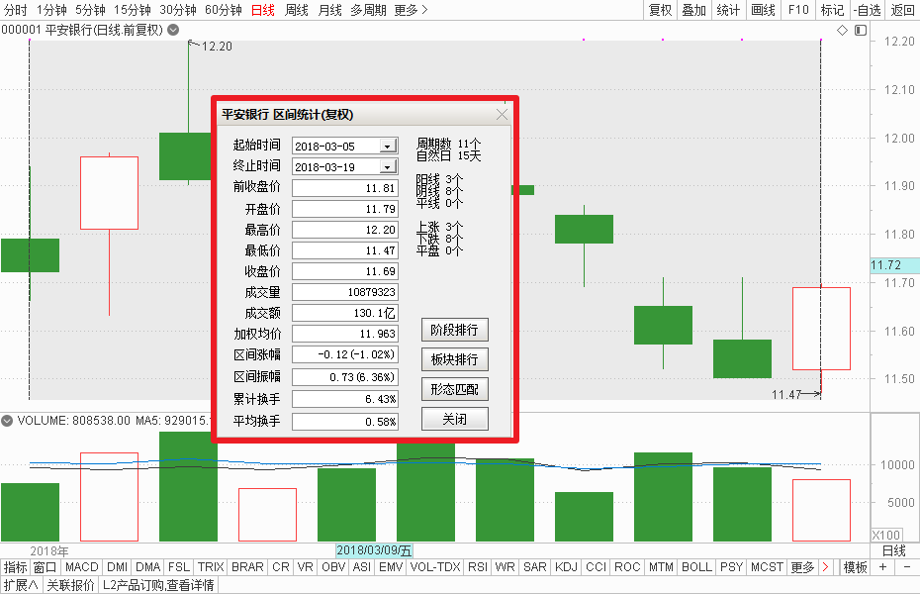The width and height of the screenshot is (920, 594).
Task: Open the 标记 marking tool
Action: tap(831, 11)
